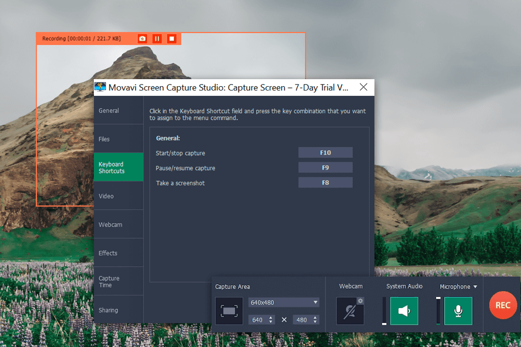Adjust the microphone volume slider
521x347 pixels.
click(439, 311)
